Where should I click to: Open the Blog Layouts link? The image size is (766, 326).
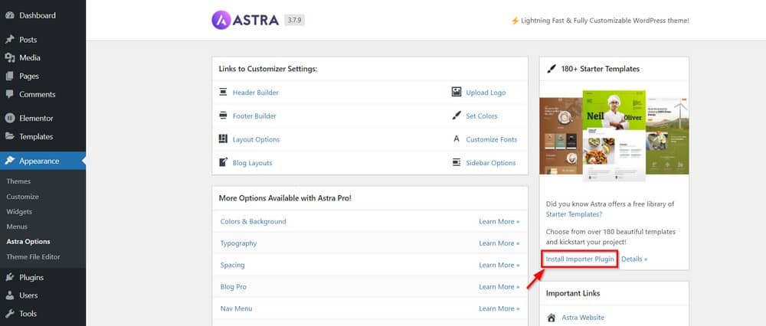(x=252, y=162)
